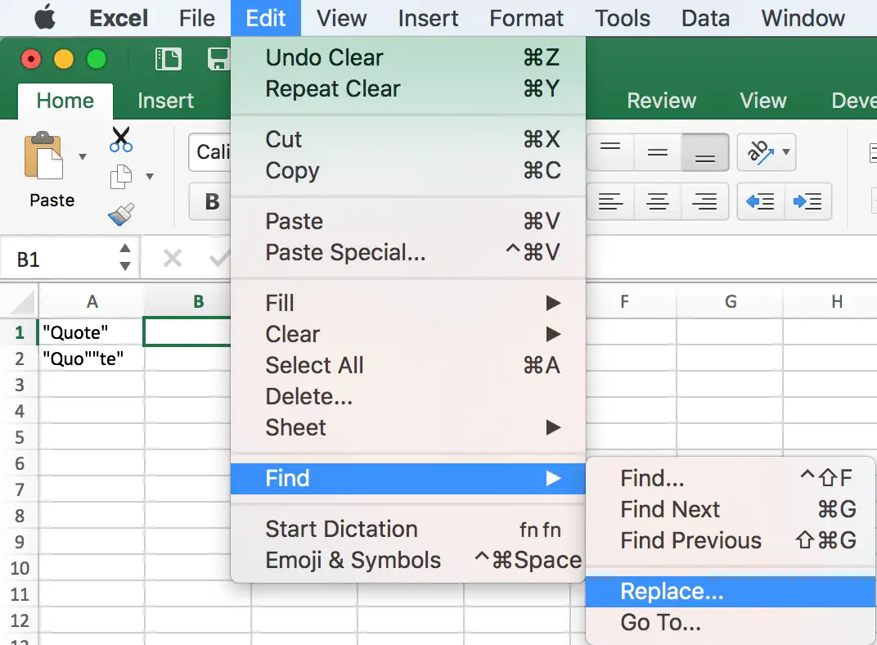The height and width of the screenshot is (645, 877).
Task: Open the Format menu
Action: point(526,18)
